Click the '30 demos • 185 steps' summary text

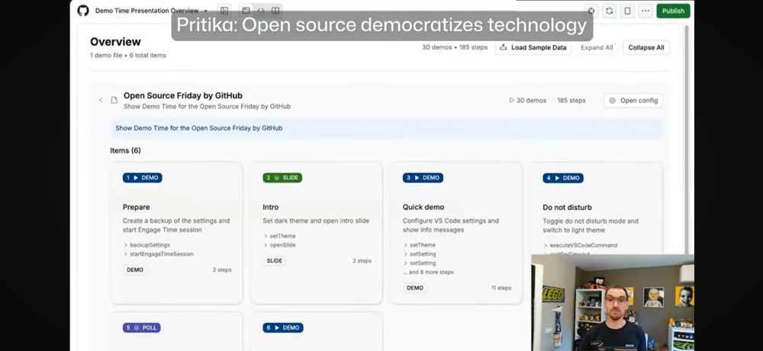(455, 47)
